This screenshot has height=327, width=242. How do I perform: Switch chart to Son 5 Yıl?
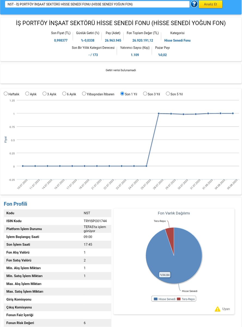pyautogui.click(x=168, y=94)
